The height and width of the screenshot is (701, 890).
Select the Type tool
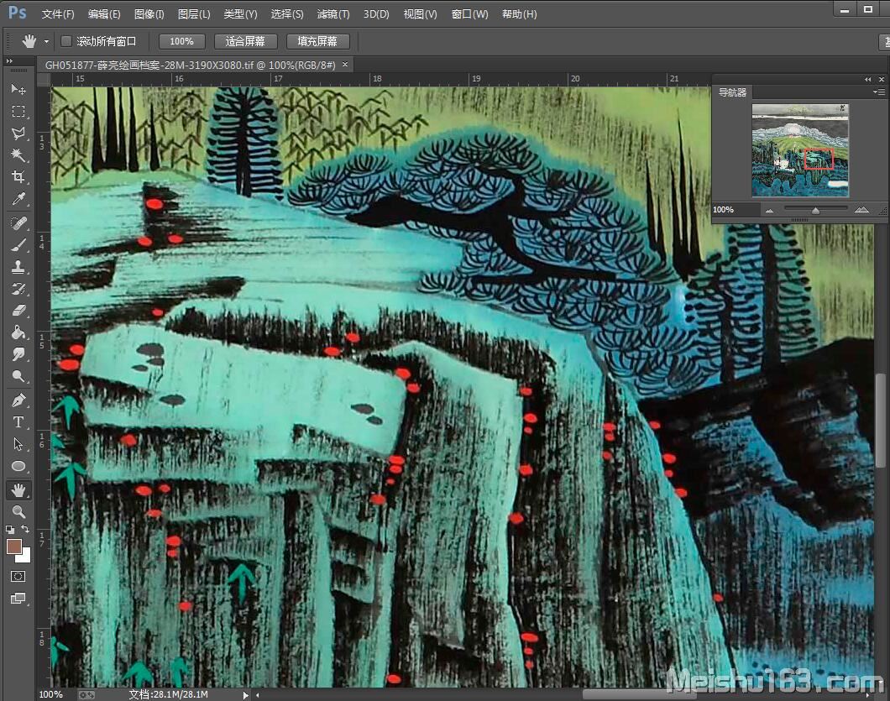pos(18,422)
